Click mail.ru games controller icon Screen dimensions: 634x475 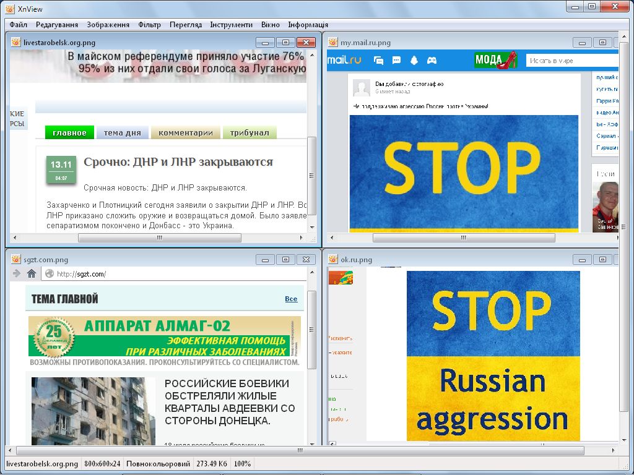[432, 61]
